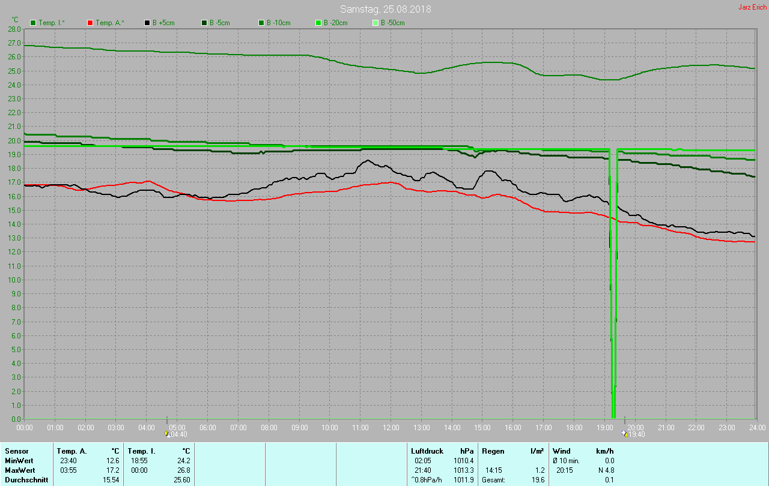Click the Ø 10 min. wind label
769x486 pixels.
coord(567,460)
